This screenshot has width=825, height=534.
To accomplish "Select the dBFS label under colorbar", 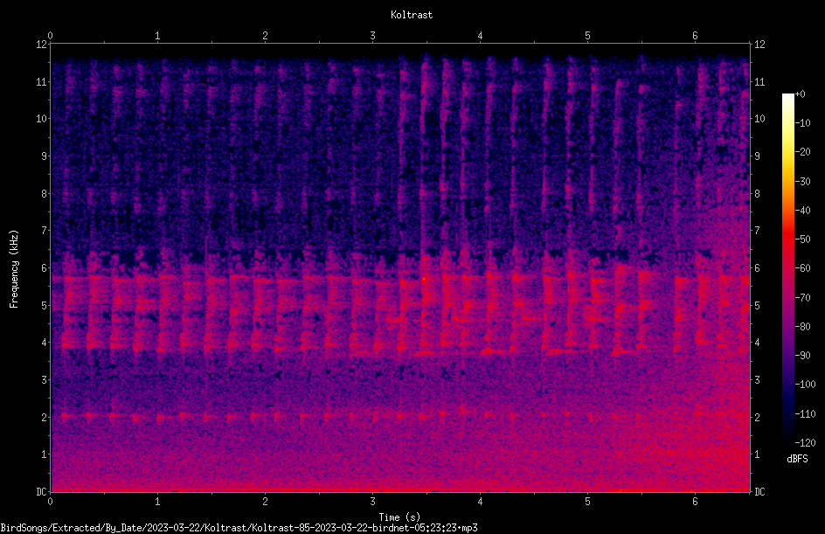I will click(797, 459).
